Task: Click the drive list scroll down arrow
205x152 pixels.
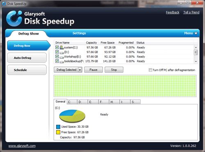Action: tap(196, 62)
